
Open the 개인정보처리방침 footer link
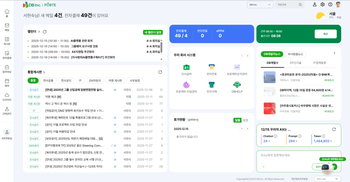point(299,179)
